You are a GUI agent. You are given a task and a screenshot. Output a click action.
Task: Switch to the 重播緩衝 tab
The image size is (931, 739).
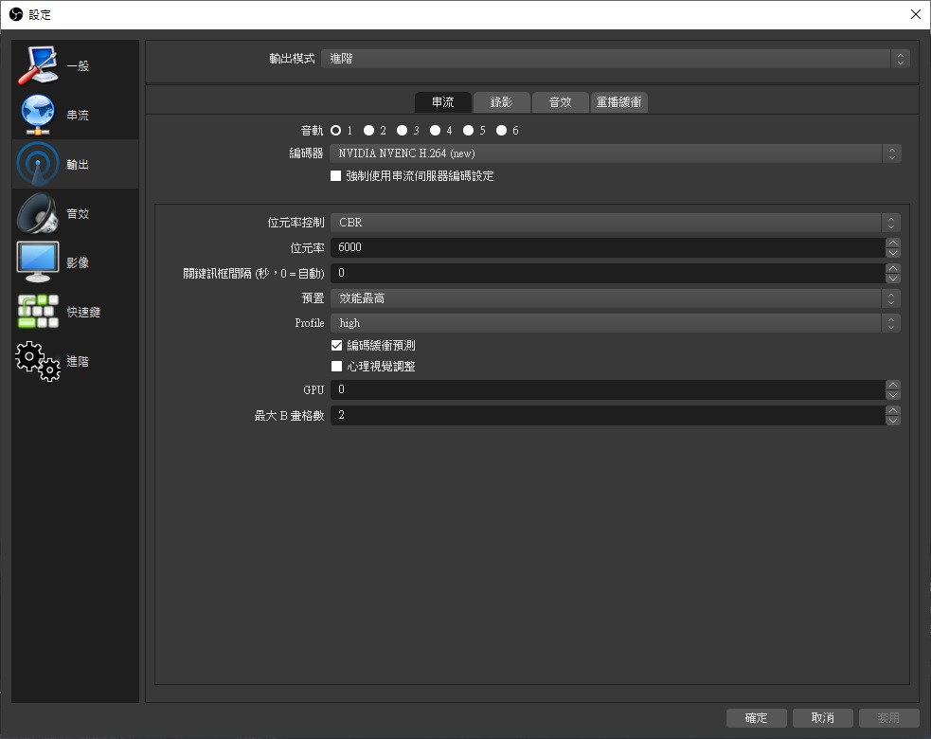pyautogui.click(x=619, y=102)
